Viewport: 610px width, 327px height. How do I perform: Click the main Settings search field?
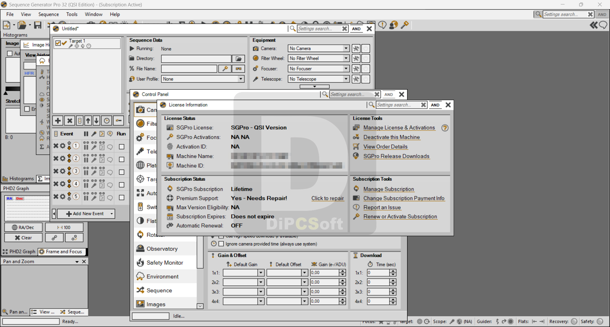click(x=565, y=14)
